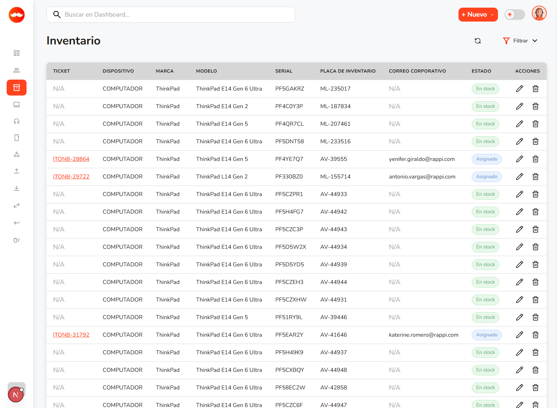Click the refresh inventory icon

(478, 41)
